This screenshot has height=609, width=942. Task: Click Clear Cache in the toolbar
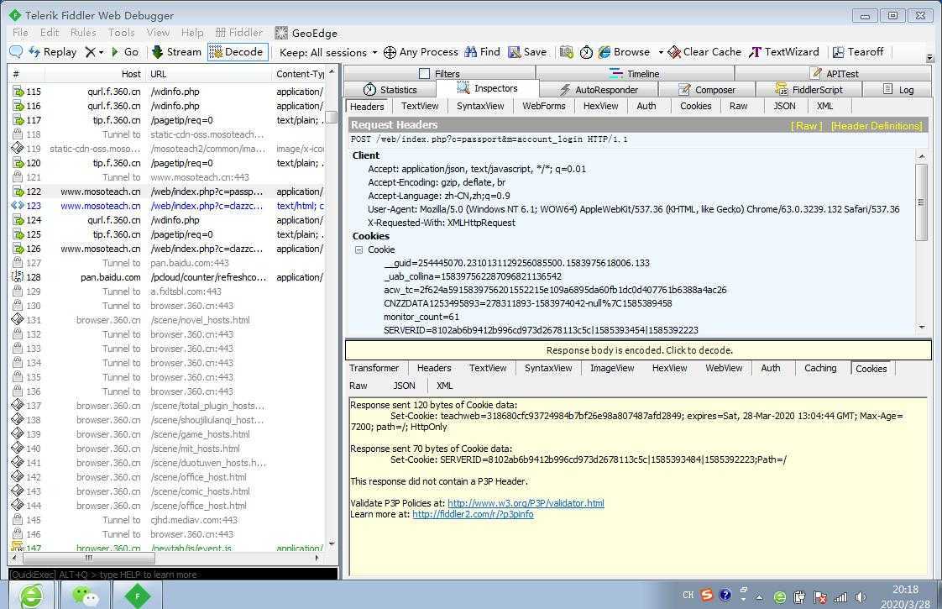[x=704, y=52]
